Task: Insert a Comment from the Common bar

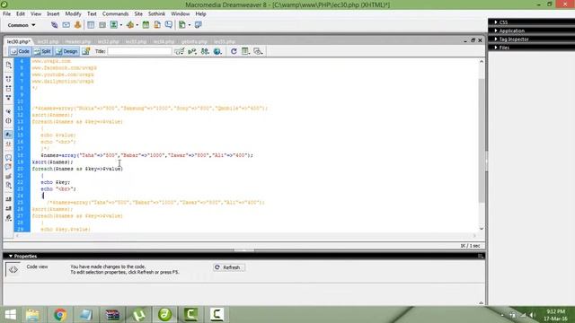Action: pyautogui.click(x=169, y=25)
